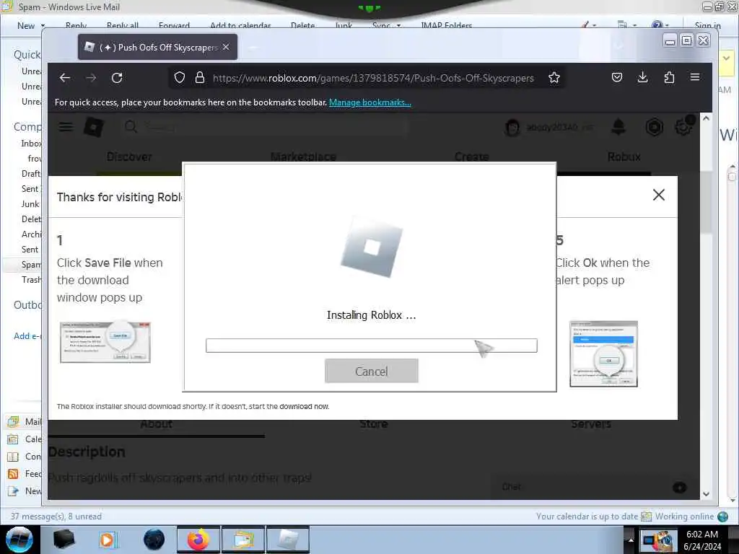Select the Push Oofs Off Skyscrapers tab
Viewport: 739px width, 554px height.
[x=157, y=47]
